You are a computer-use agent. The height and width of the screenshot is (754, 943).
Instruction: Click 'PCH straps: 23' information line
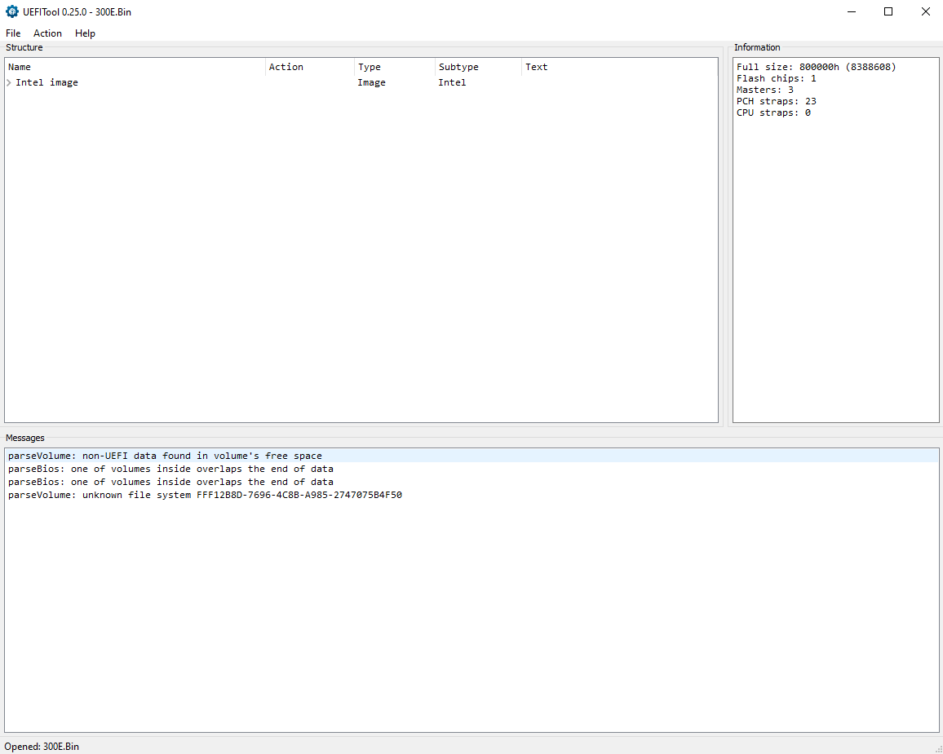(777, 101)
